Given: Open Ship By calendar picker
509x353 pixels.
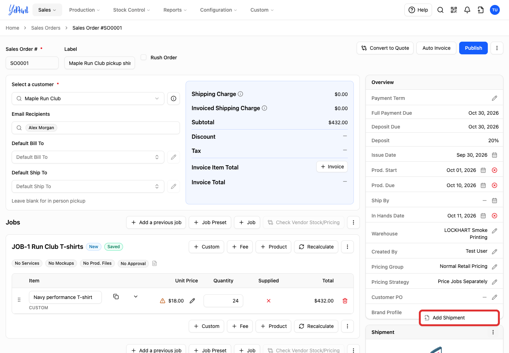Looking at the screenshot, I should (x=495, y=201).
